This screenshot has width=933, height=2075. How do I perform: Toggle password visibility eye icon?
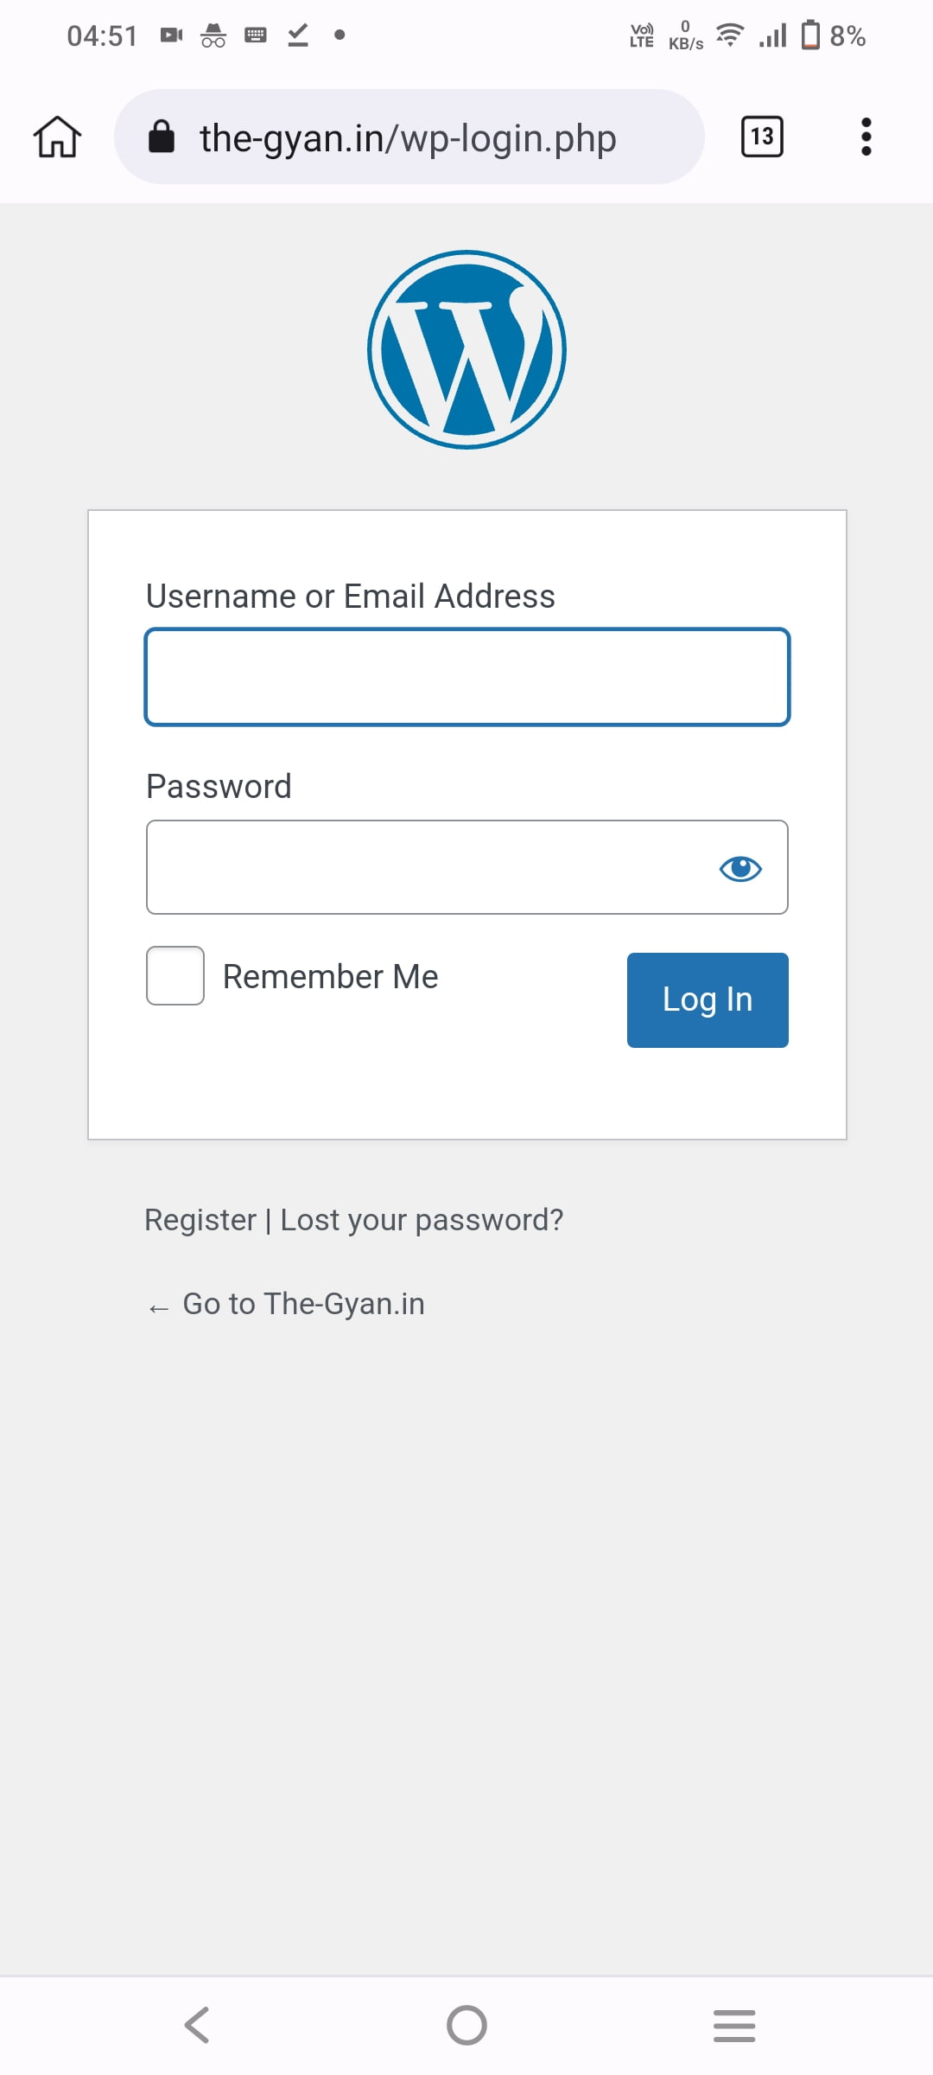[x=740, y=868]
